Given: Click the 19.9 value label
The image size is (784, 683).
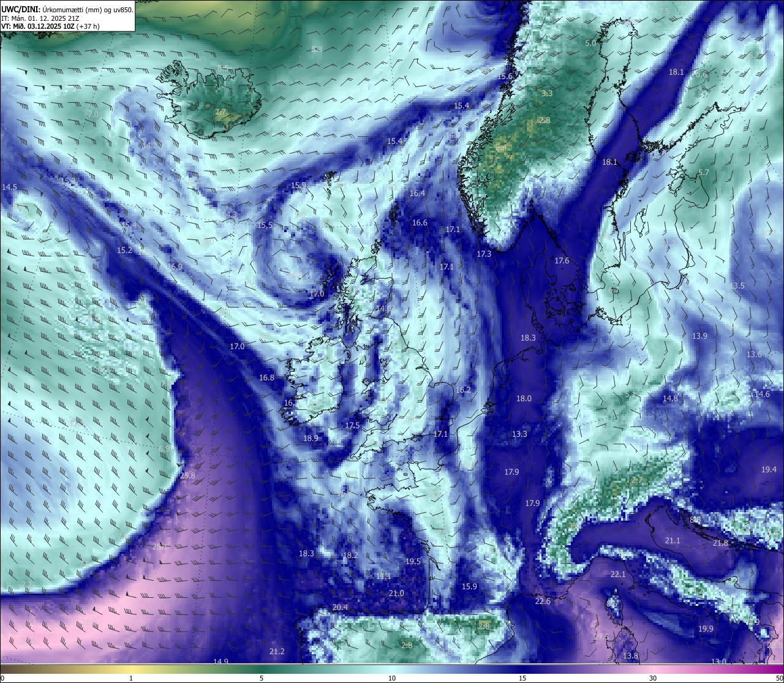Looking at the screenshot, I should pyautogui.click(x=706, y=628).
